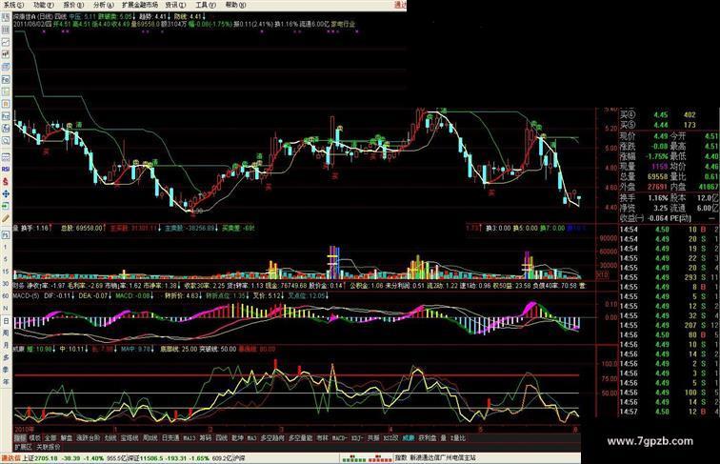Click the blue four-arrow move icon
This screenshot has width=720, height=464.
pyautogui.click(x=6, y=193)
